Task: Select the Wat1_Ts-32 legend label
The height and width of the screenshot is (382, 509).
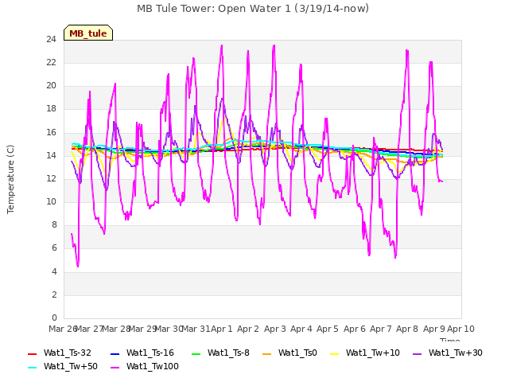Action: (67, 353)
